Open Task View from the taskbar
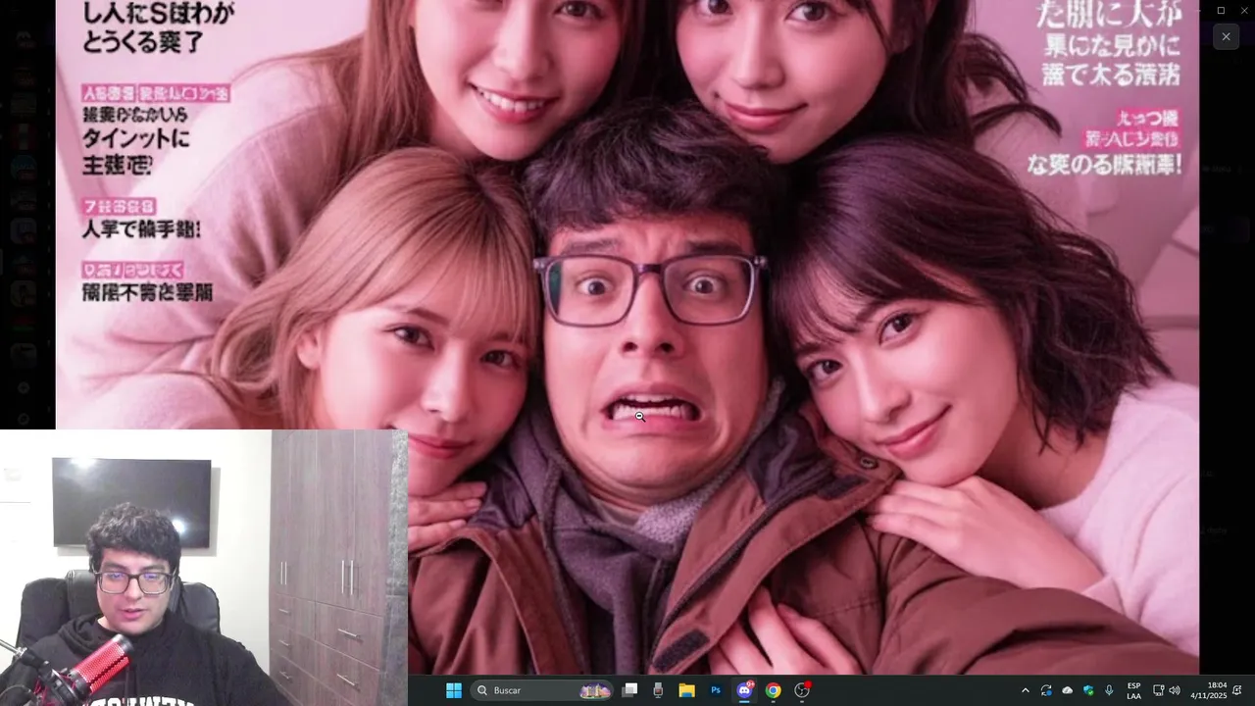The height and width of the screenshot is (706, 1255). coord(630,690)
